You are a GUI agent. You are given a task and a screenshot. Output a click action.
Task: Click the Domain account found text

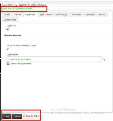click(20, 64)
